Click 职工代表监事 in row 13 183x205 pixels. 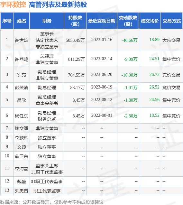coord(47,191)
